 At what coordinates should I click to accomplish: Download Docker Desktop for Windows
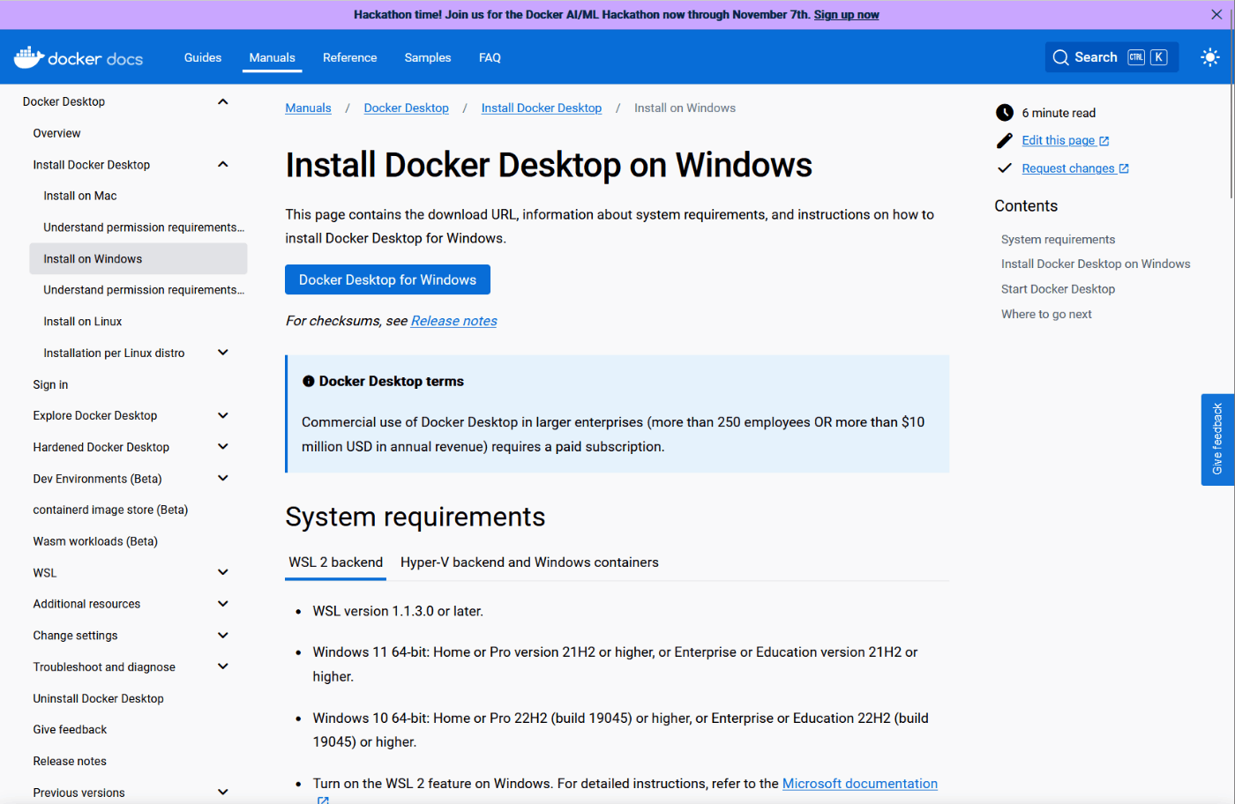tap(387, 279)
